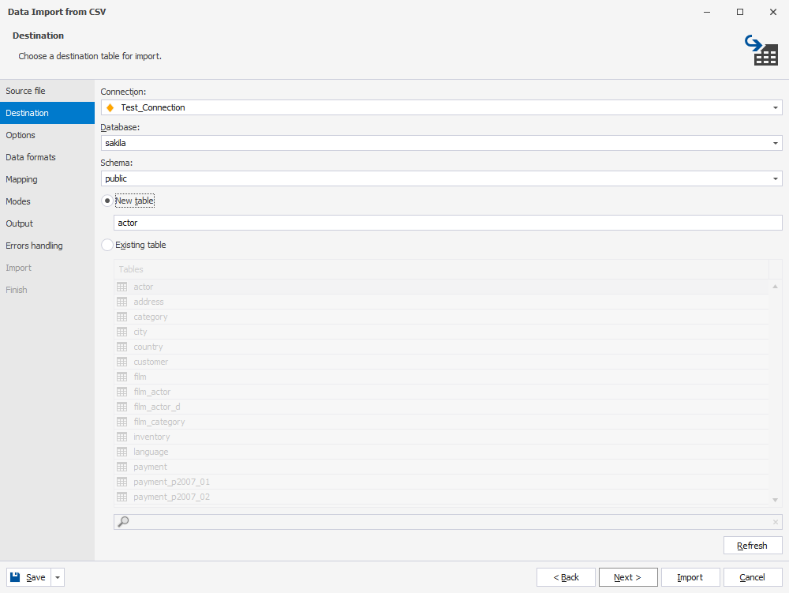Image resolution: width=789 pixels, height=593 pixels.
Task: Click the table icon beside city row
Action: coord(122,332)
